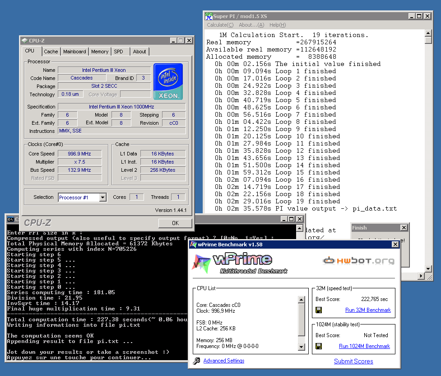Image resolution: width=441 pixels, height=376 pixels.
Task: Click the L1 Data value 16 KBytes
Action: pos(163,154)
